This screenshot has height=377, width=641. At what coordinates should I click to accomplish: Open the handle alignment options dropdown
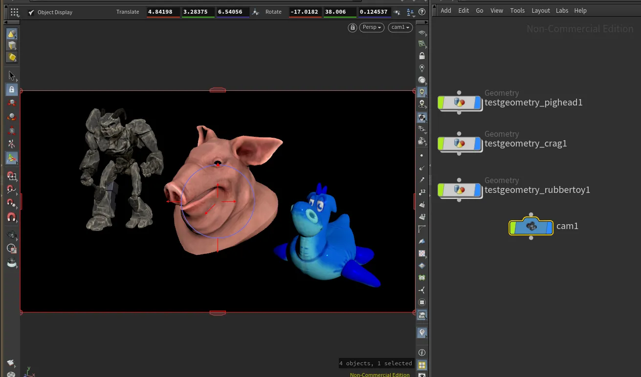[x=410, y=12]
